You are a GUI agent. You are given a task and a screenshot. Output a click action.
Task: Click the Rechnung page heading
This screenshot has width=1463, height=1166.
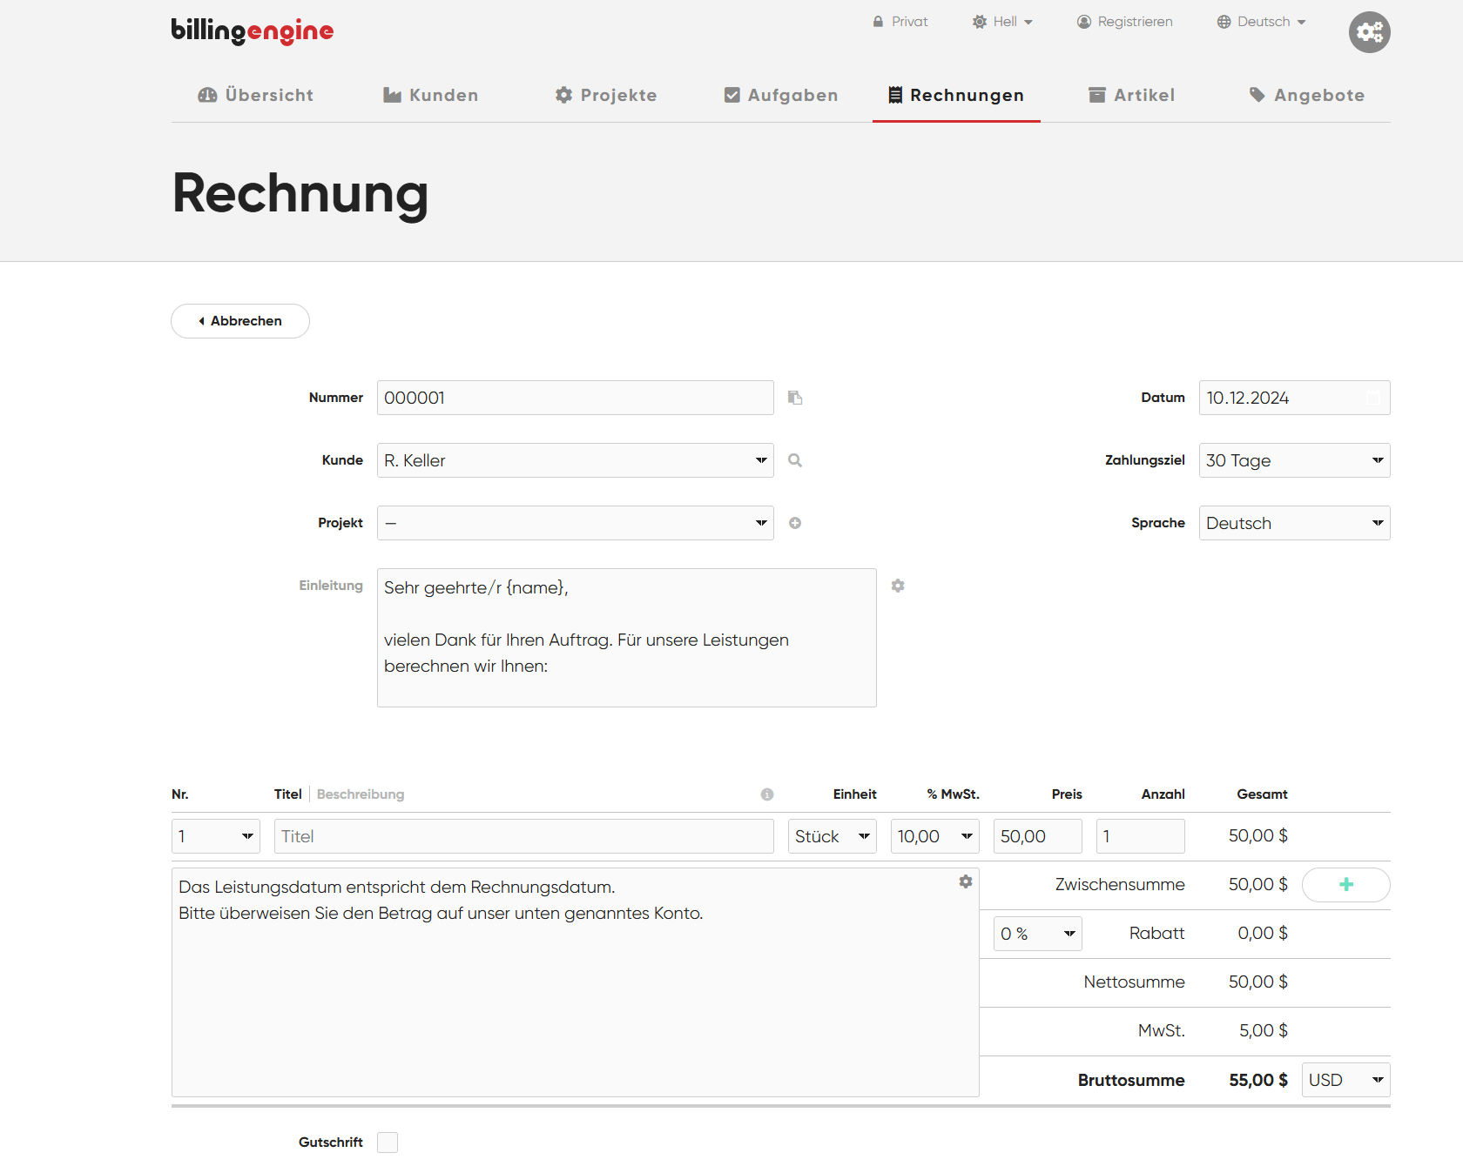pyautogui.click(x=300, y=193)
